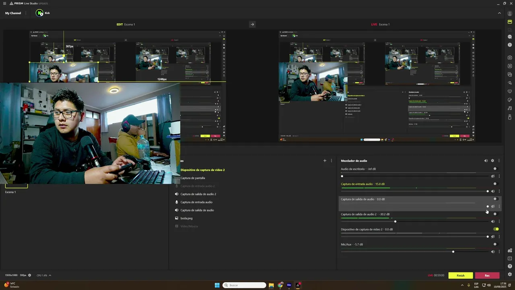The height and width of the screenshot is (290, 515).
Task: Mute Captura de entrada audio speaker icon
Action: (x=493, y=191)
